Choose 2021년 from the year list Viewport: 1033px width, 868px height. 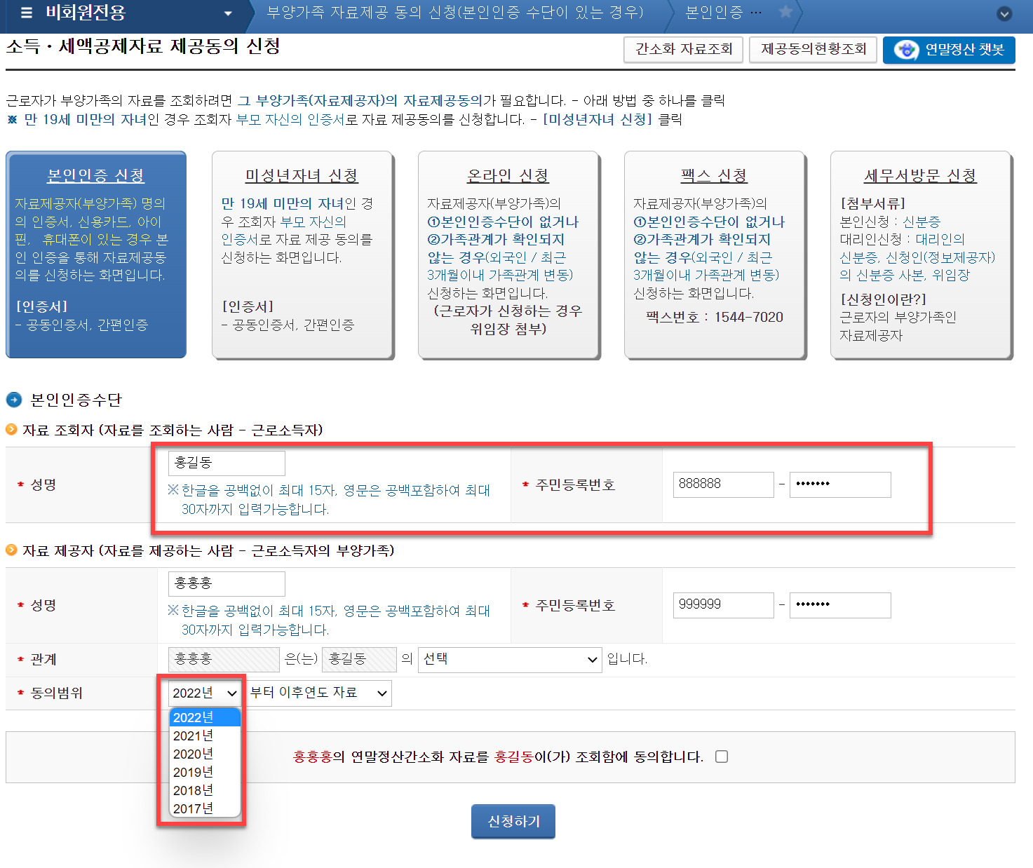click(x=205, y=735)
